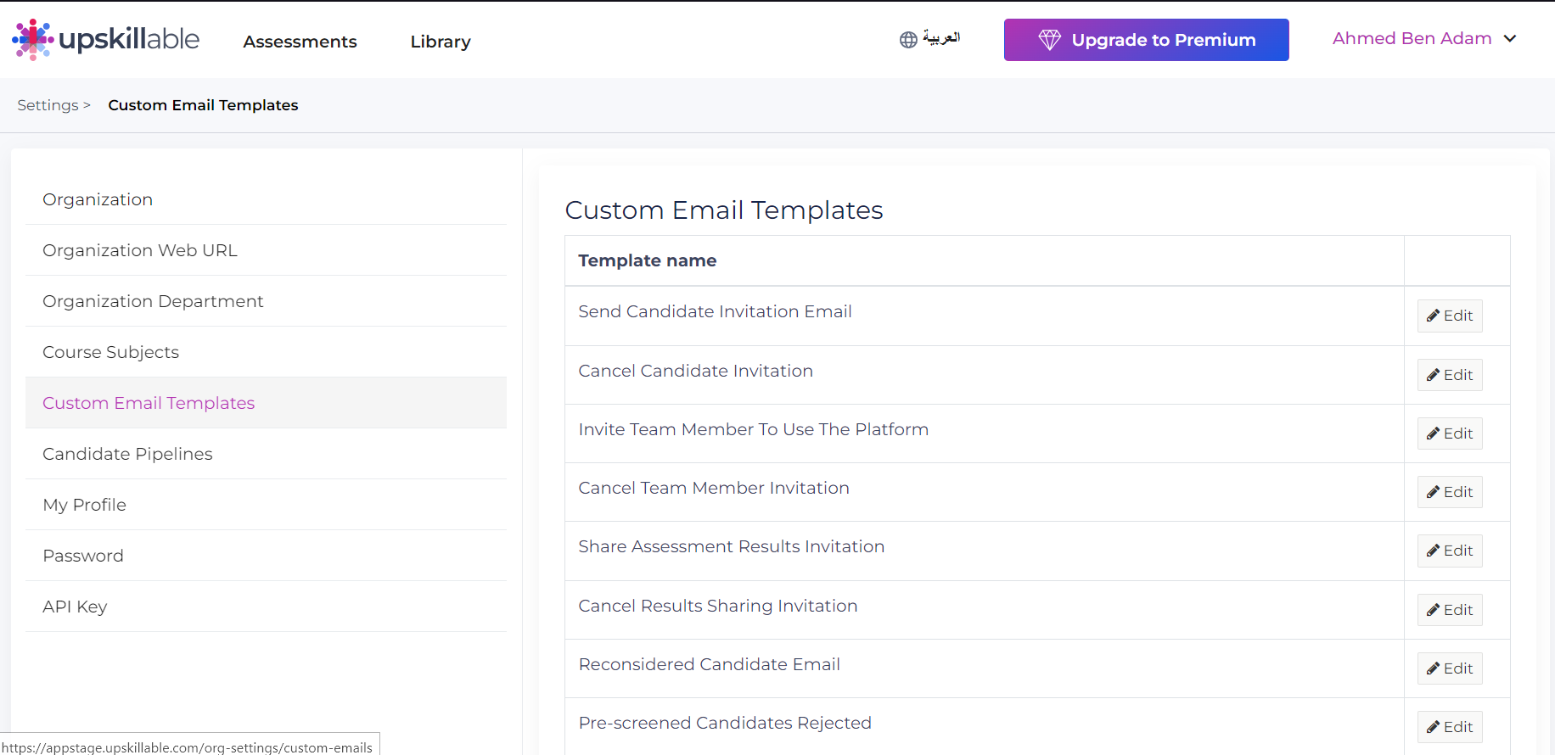Click the Custom Email Templates page heading

tap(723, 210)
